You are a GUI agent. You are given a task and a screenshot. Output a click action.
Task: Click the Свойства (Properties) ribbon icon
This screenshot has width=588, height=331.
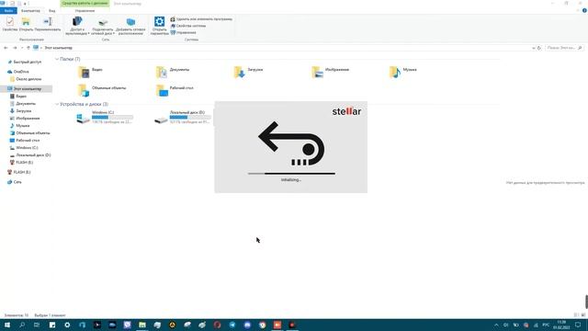click(10, 25)
